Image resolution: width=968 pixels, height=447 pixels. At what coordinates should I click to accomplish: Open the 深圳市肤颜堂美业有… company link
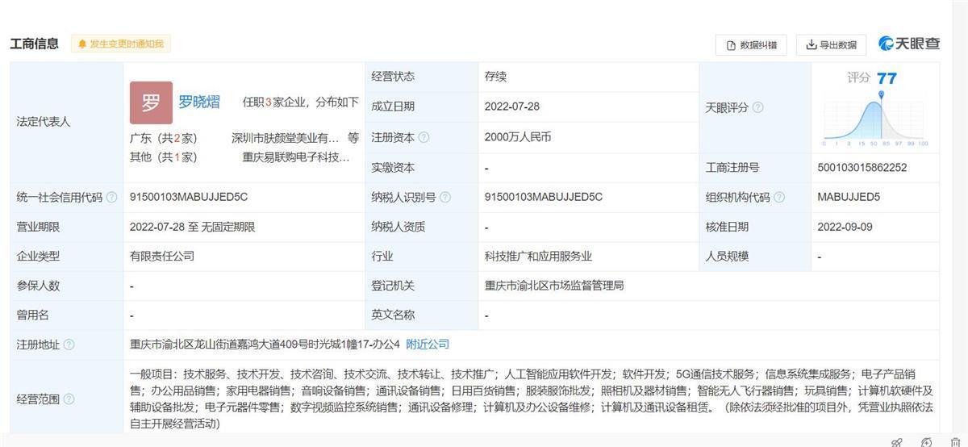286,138
